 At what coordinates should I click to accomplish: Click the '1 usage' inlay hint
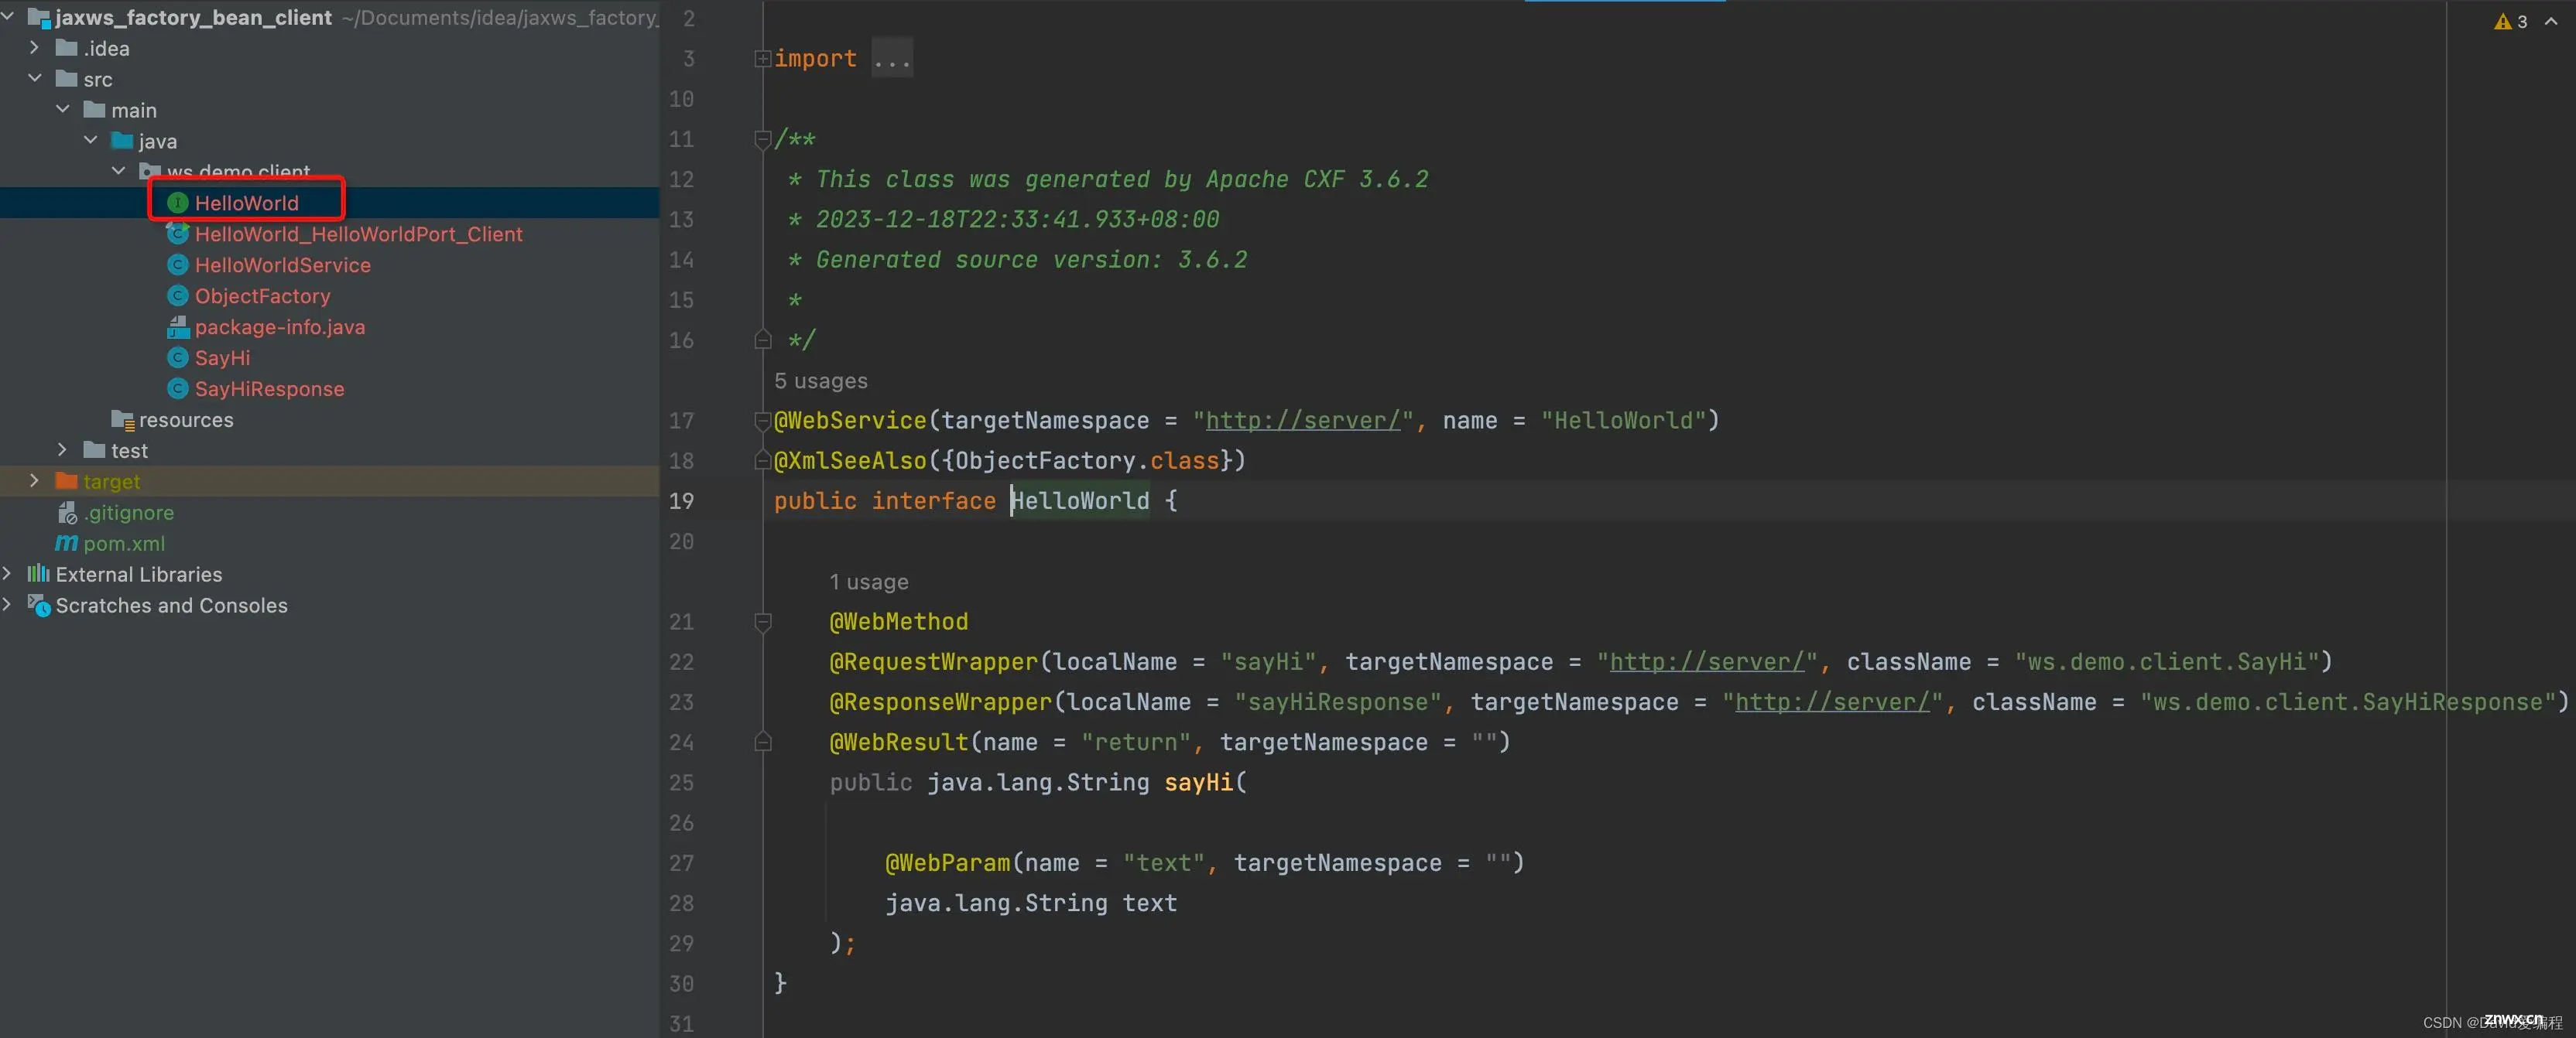(x=869, y=582)
